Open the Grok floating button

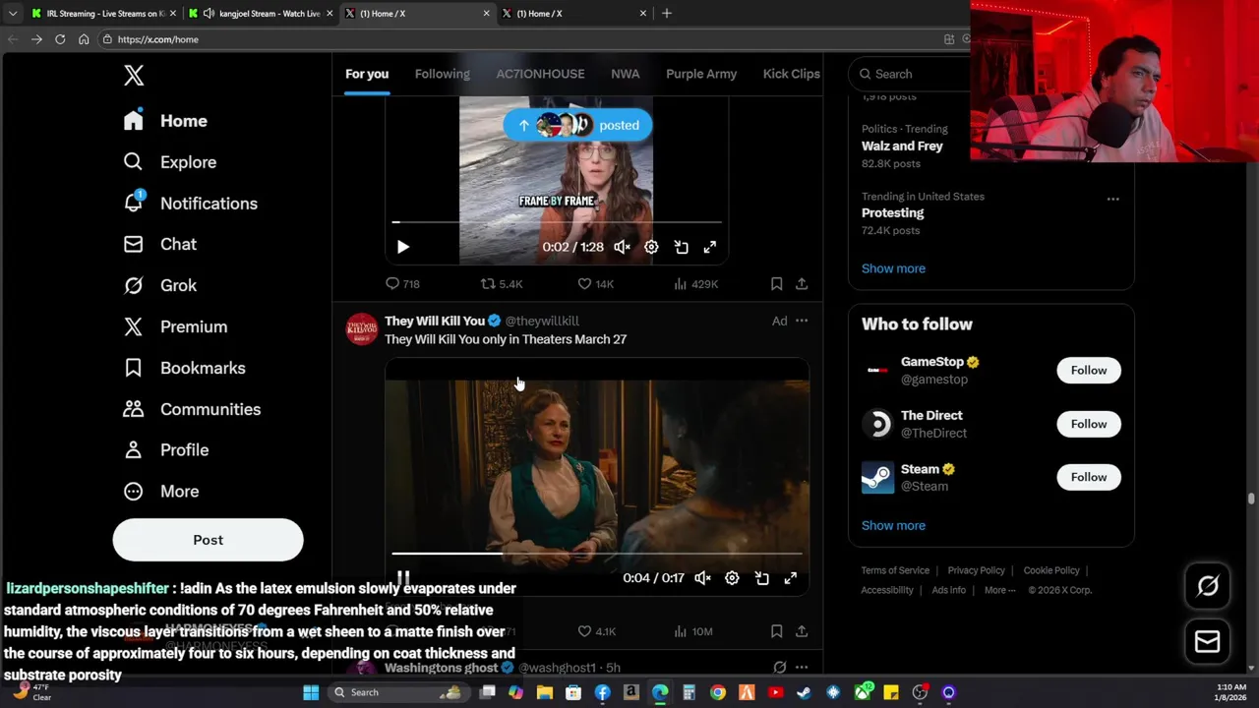tap(1208, 586)
